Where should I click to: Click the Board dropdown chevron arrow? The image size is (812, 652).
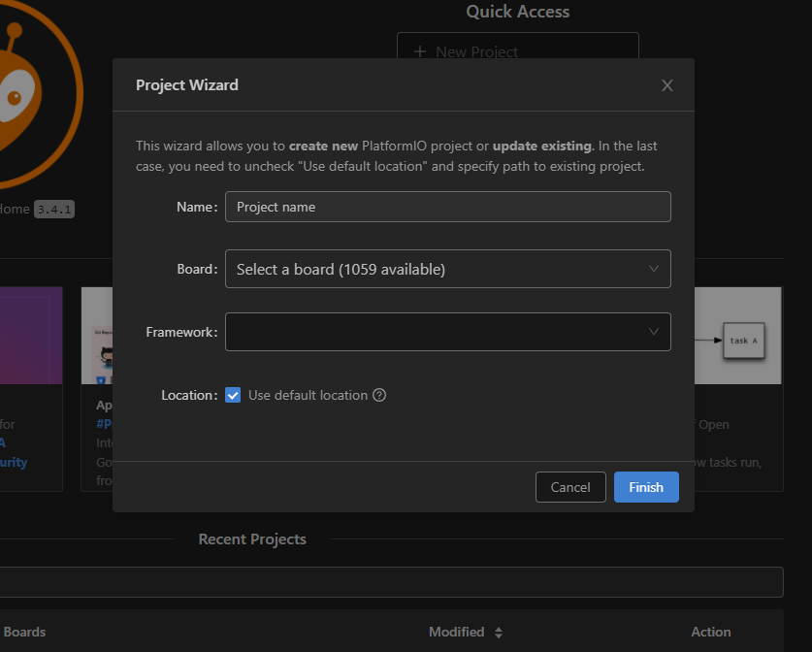coord(654,269)
